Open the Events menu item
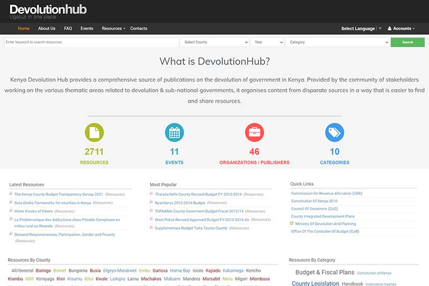Screen dimensions: 429x286 pyautogui.click(x=87, y=28)
